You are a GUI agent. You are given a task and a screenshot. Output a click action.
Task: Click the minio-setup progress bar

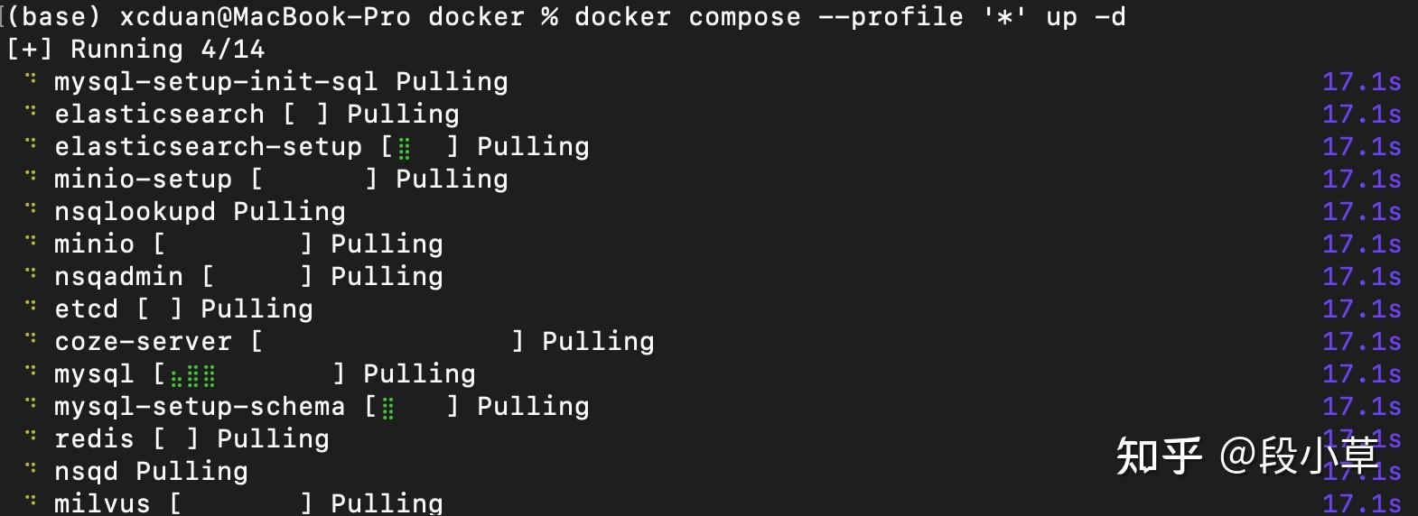(314, 180)
